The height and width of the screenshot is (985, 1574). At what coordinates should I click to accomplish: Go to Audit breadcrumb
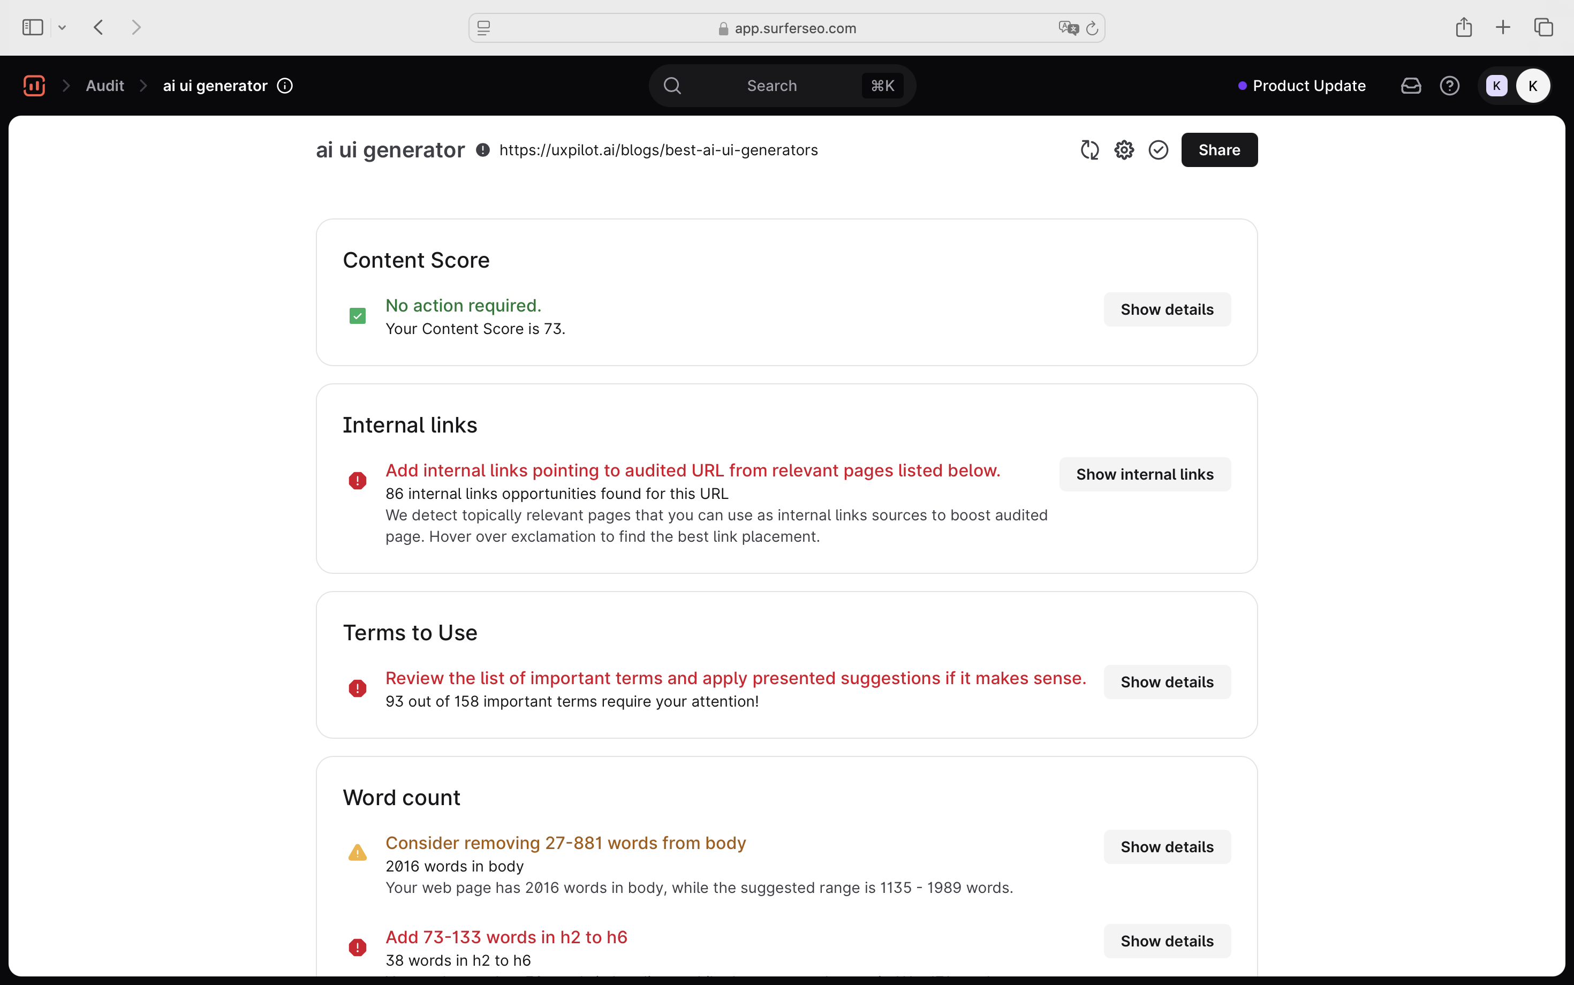(105, 85)
